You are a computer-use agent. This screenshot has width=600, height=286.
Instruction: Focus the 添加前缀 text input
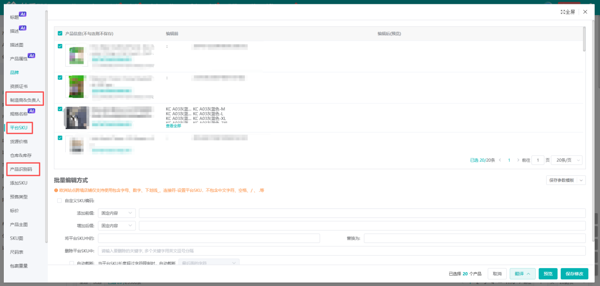(x=362, y=213)
